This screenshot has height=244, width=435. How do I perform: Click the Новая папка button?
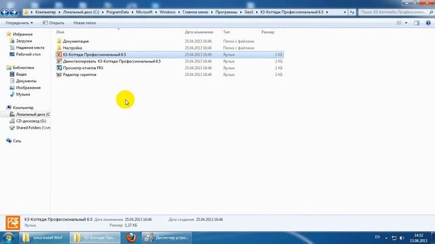84,23
